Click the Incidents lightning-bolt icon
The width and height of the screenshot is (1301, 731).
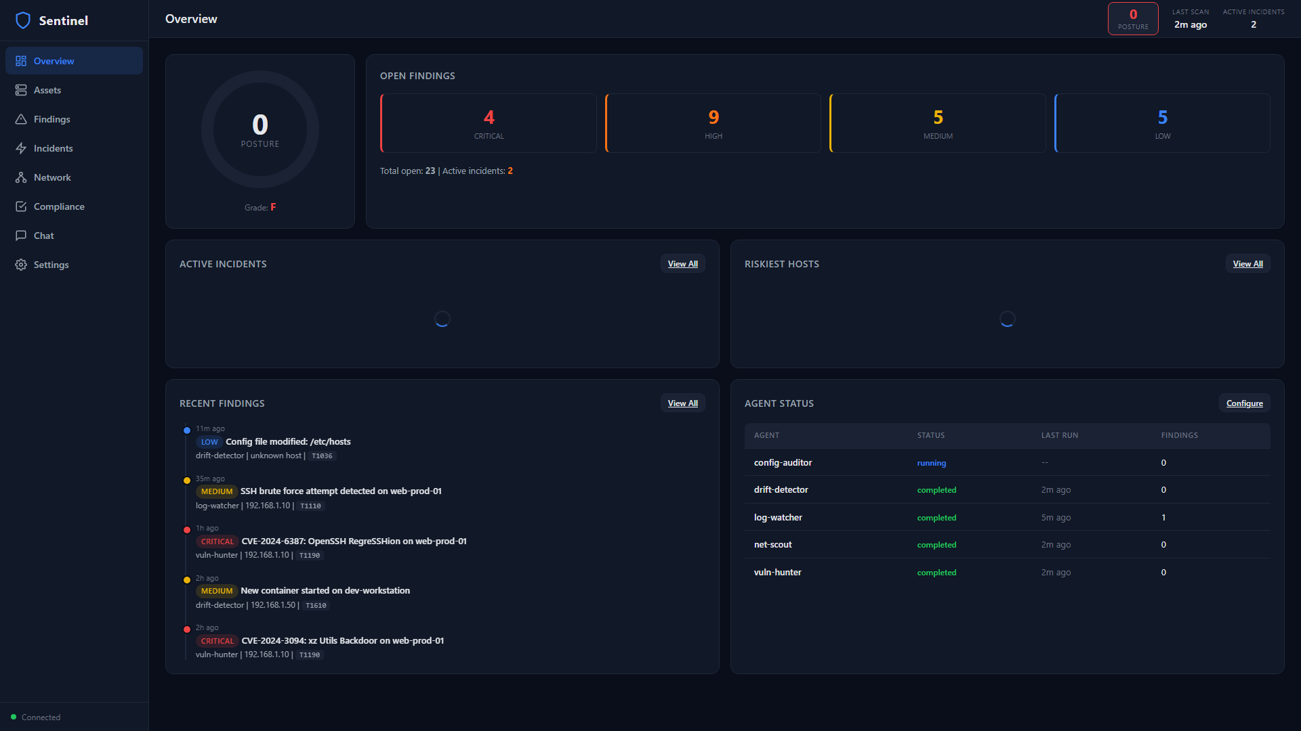coord(21,148)
